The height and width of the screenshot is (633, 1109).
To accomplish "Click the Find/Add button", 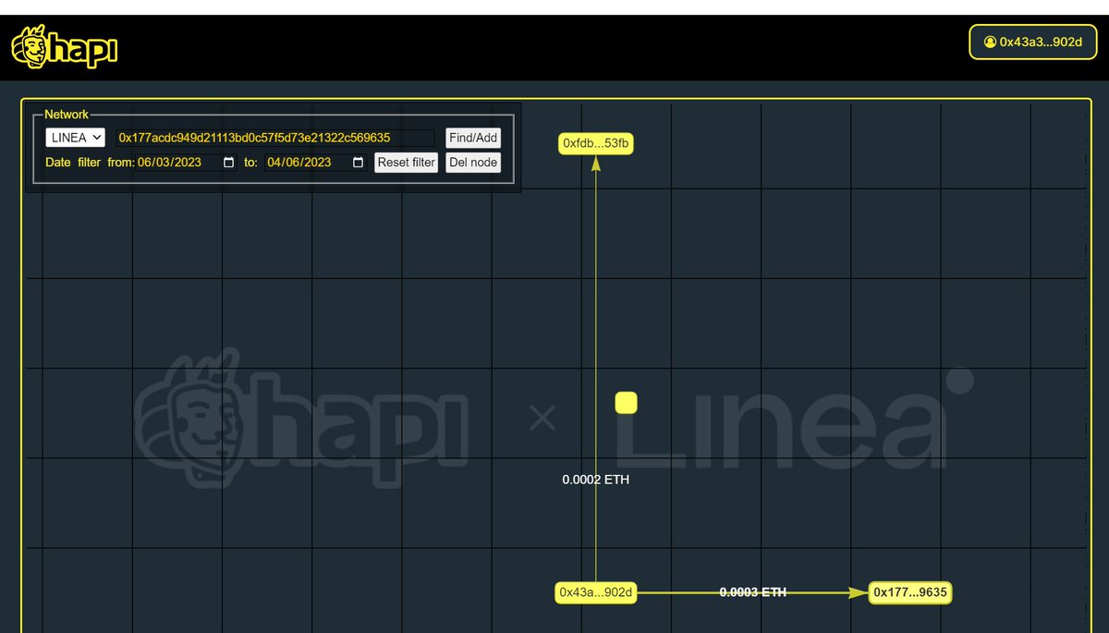I will [x=473, y=138].
